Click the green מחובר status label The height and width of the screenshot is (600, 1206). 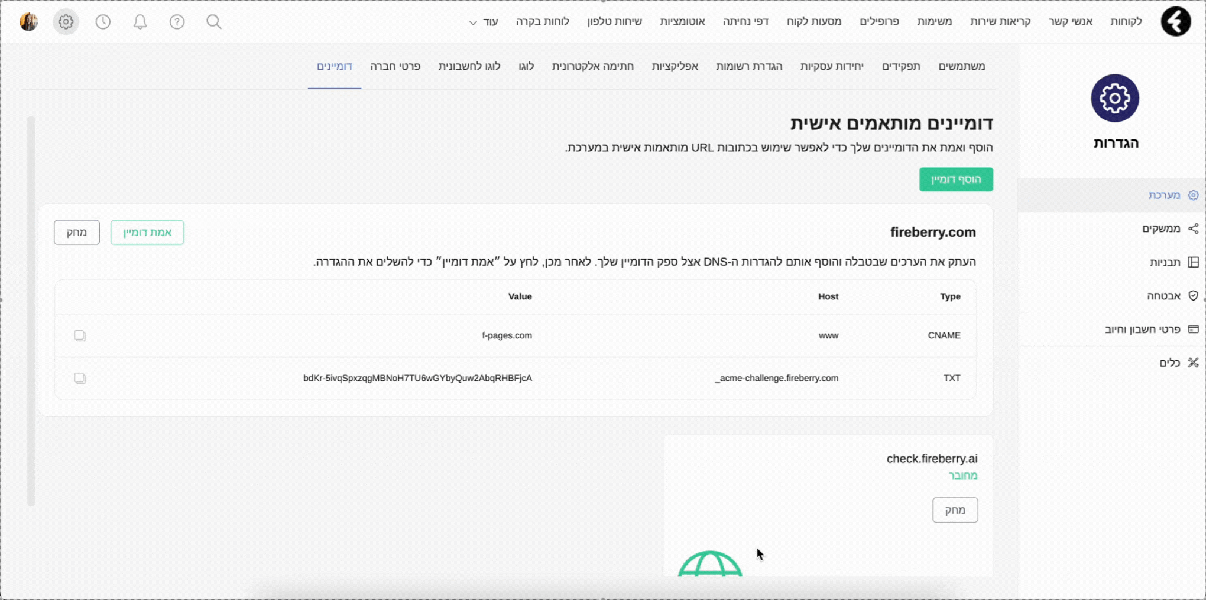point(963,475)
